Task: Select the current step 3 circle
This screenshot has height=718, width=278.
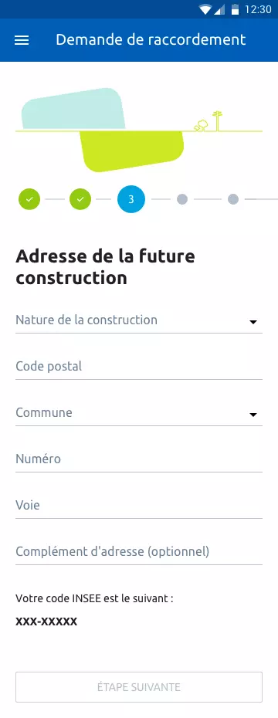Action: click(x=131, y=199)
